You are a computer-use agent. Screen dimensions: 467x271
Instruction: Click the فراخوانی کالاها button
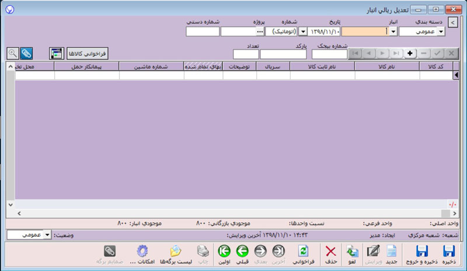tap(88, 54)
